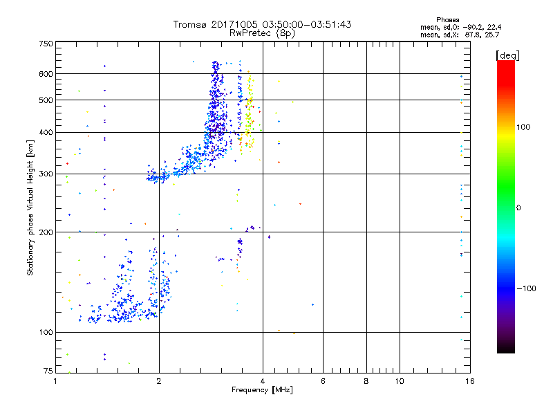Click the 'Stationary phase Virtual Height [km]' axis label

[x=30, y=207]
